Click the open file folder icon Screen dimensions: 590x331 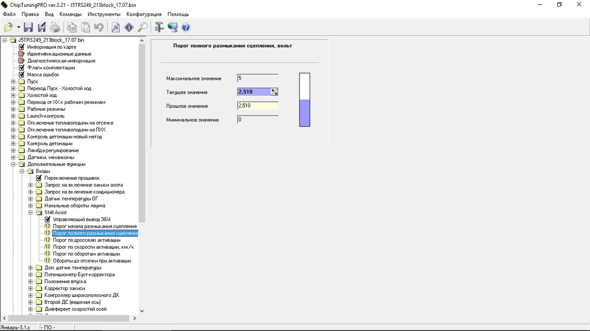point(8,28)
